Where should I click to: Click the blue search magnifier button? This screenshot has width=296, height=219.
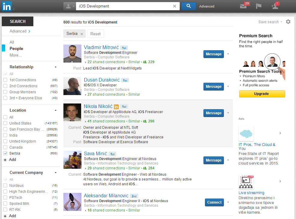pyautogui.click(x=188, y=6)
